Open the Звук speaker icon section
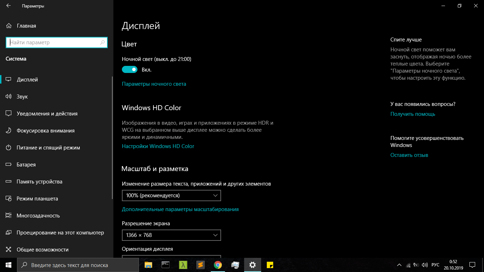The width and height of the screenshot is (484, 272). point(9,97)
